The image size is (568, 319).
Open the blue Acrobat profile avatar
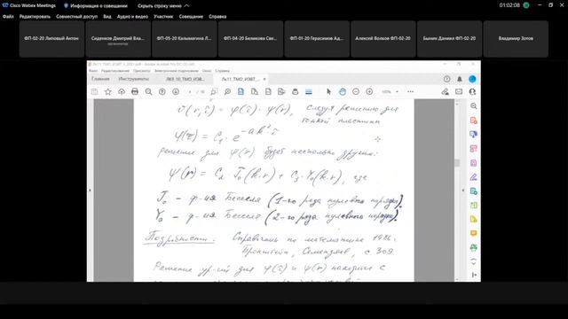click(472, 79)
